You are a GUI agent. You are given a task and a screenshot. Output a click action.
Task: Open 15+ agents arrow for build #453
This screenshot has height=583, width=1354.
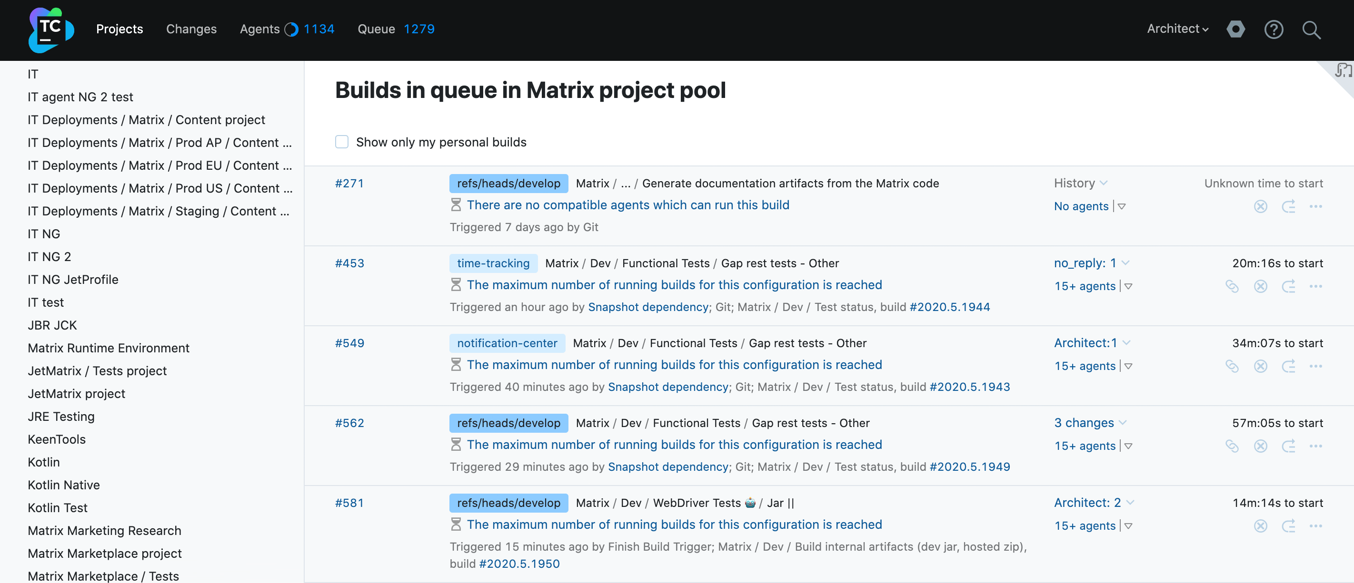(x=1128, y=286)
